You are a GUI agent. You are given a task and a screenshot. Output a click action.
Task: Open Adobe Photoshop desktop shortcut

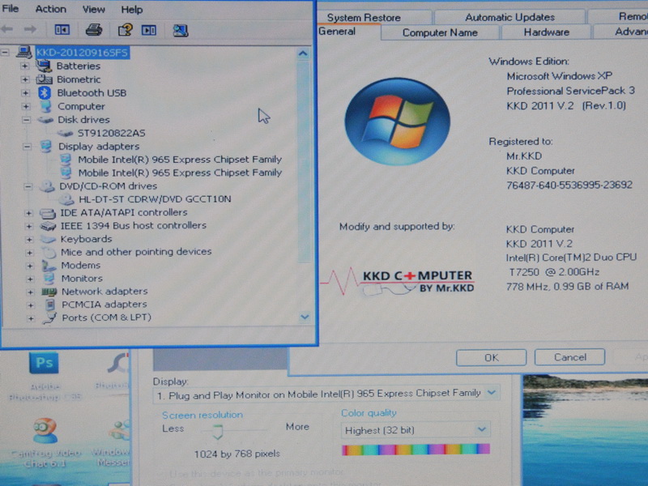tap(45, 364)
